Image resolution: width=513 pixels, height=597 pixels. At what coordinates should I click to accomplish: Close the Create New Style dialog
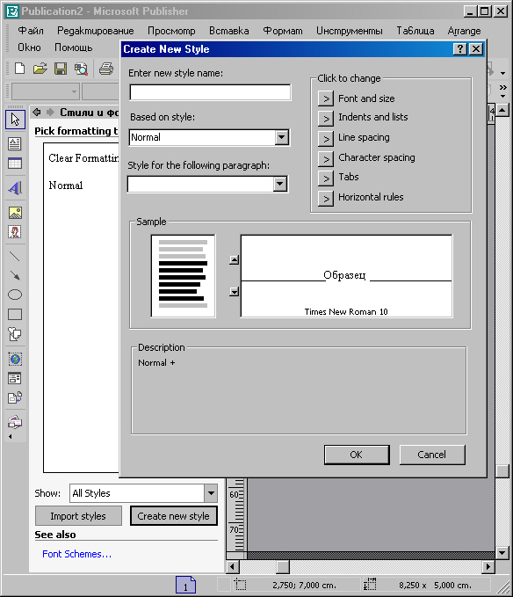click(x=476, y=49)
